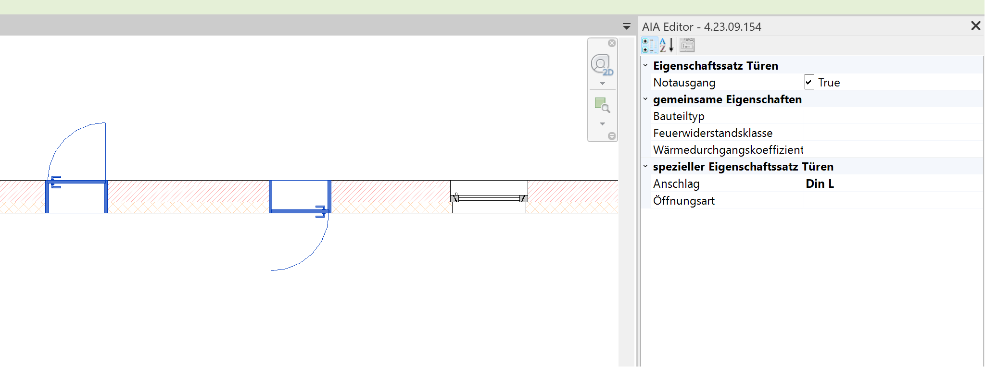Screen dimensions: 985x367
Task: Edit the Feuerwiderstandsklasse value field
Action: 893,133
